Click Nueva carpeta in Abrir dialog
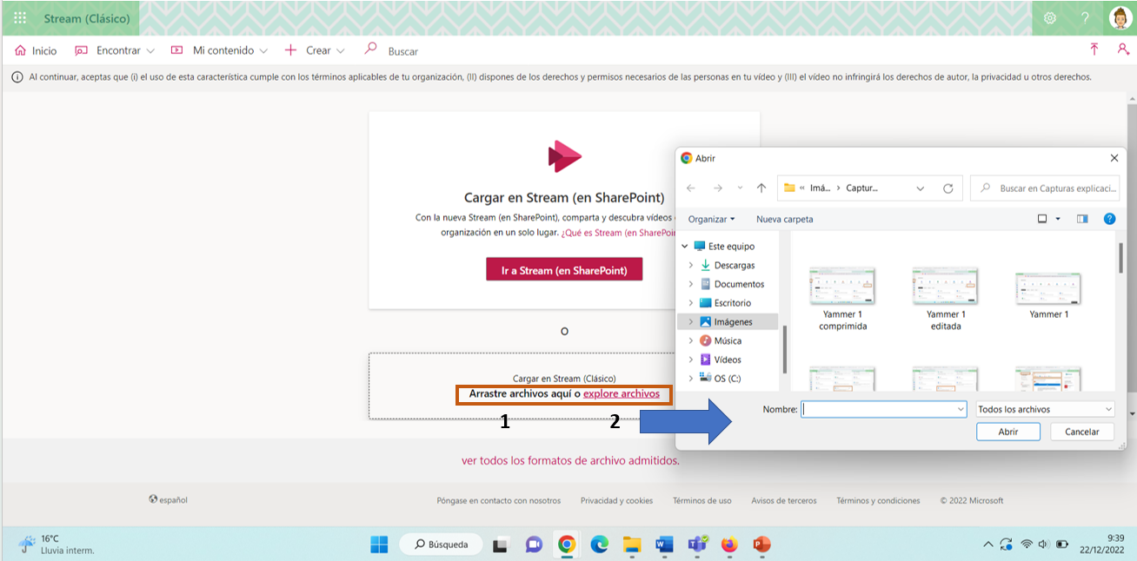The image size is (1137, 561). (785, 219)
